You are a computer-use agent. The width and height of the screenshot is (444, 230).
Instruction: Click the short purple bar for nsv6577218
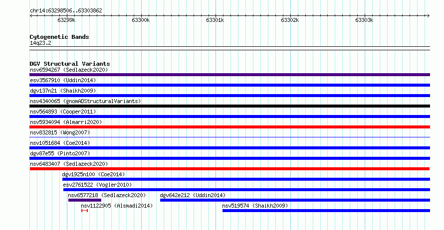(85, 200)
